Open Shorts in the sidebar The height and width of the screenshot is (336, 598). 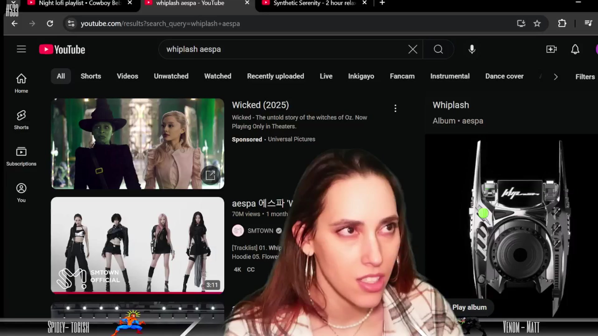point(21,120)
